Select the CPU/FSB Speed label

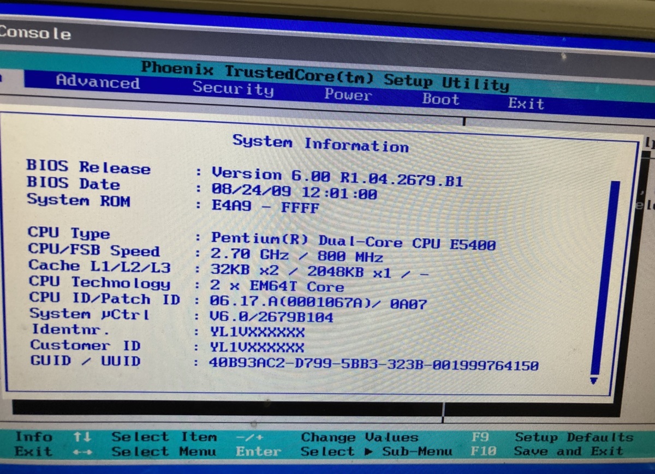[x=94, y=250]
